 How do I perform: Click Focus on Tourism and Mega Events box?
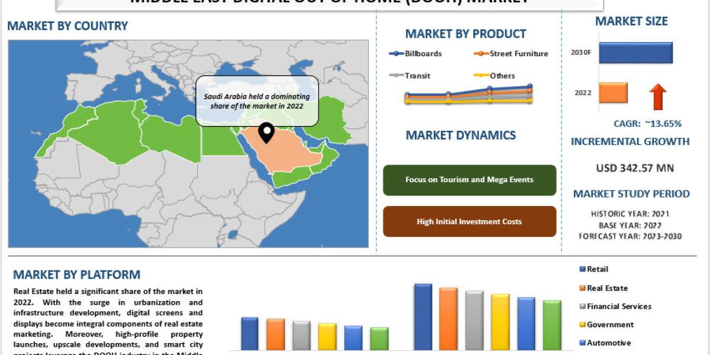(469, 180)
